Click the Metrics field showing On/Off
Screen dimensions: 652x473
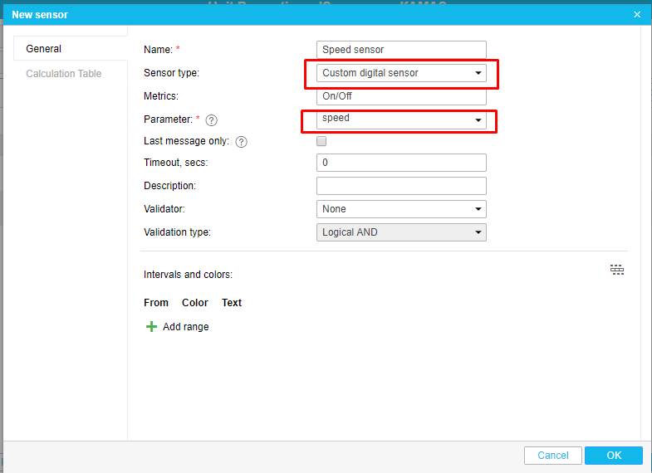[x=401, y=96]
